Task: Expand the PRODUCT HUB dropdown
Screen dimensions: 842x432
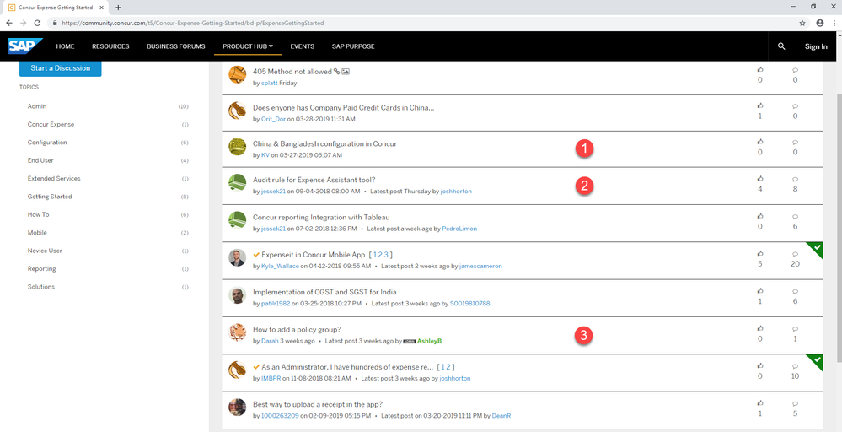Action: pos(248,46)
